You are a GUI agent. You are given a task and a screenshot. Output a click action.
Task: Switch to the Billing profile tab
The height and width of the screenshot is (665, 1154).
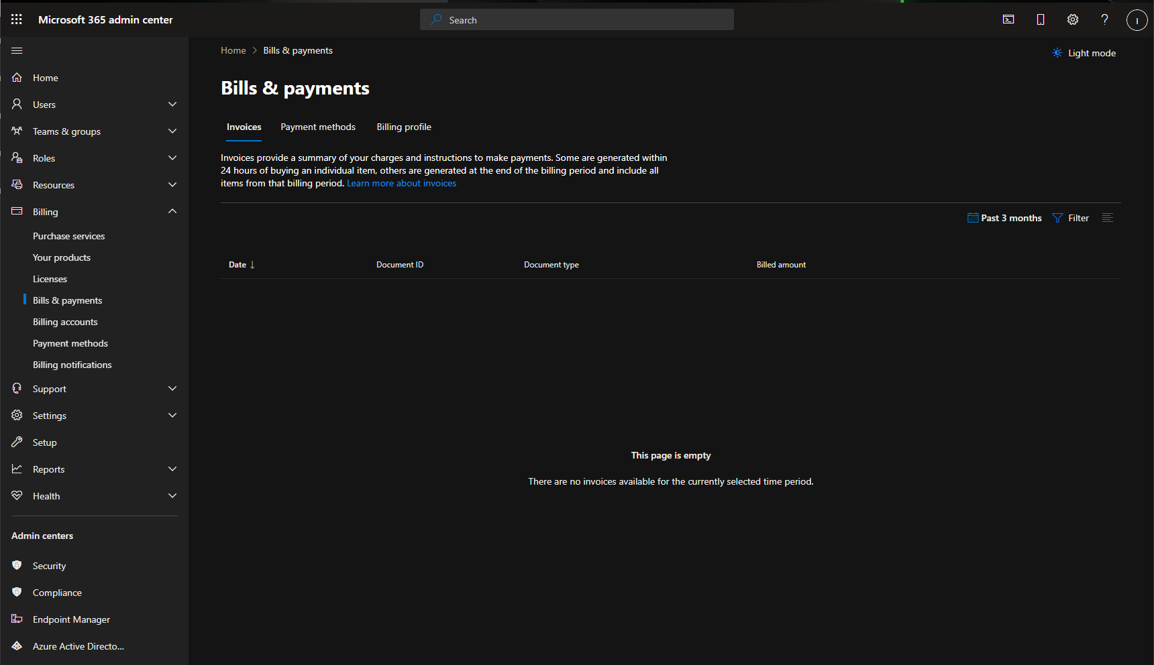click(x=404, y=127)
